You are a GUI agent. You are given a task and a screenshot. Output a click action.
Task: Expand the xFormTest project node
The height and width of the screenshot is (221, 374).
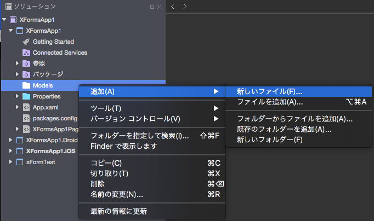point(10,162)
